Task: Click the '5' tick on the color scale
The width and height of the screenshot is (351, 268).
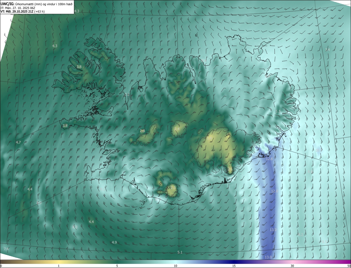Action: [x=117, y=266]
